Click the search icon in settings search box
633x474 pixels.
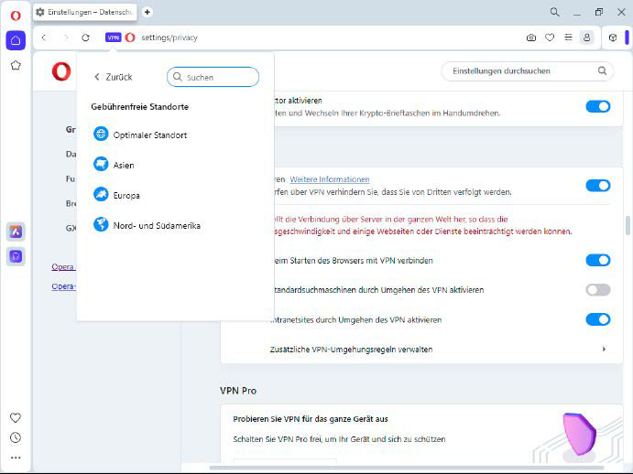[x=603, y=70]
